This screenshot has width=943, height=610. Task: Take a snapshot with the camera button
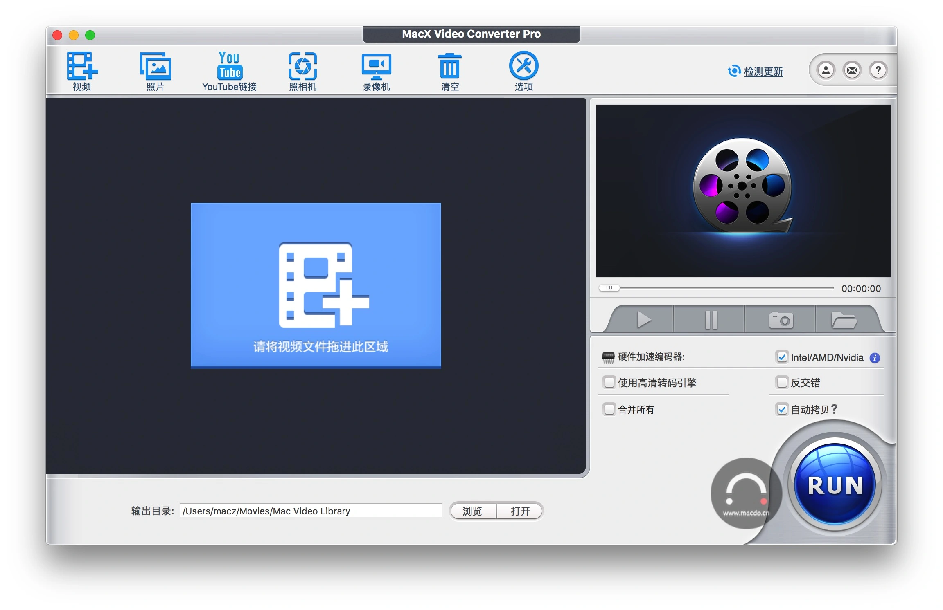(x=781, y=320)
